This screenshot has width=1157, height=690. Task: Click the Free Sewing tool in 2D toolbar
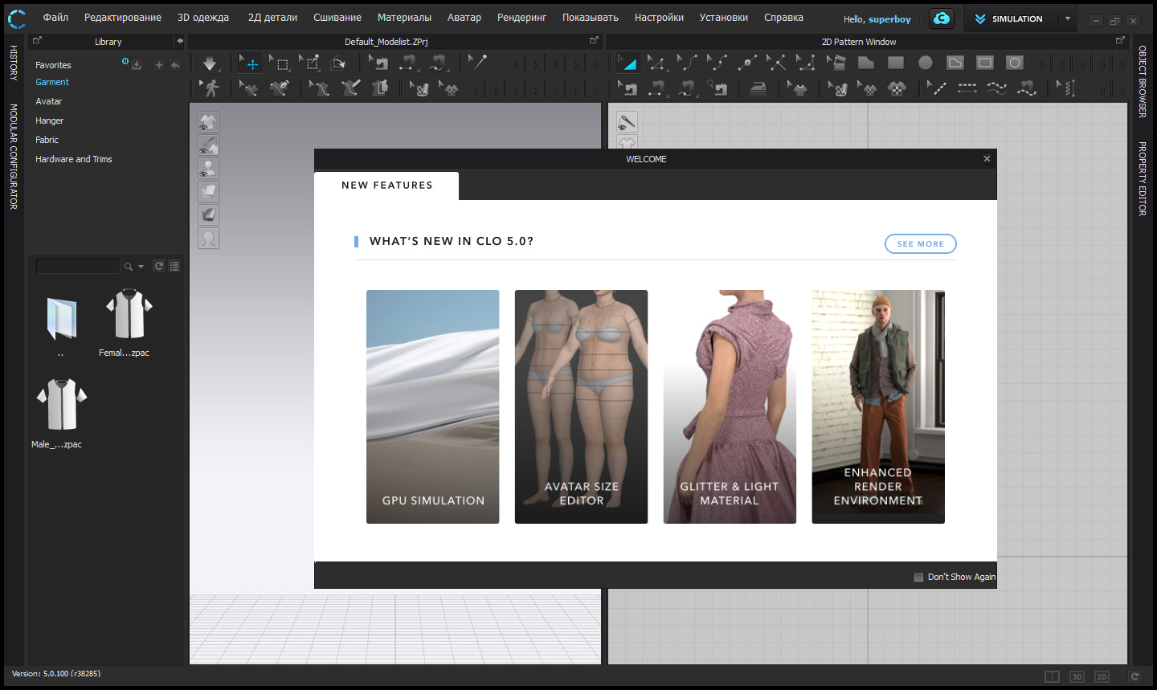pos(687,88)
